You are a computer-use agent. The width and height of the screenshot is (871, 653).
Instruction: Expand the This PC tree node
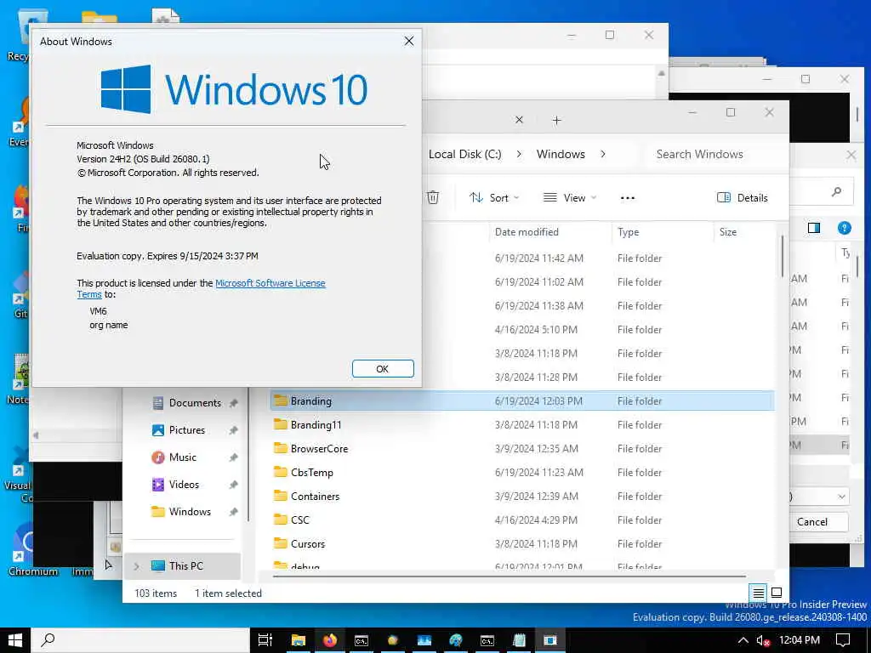tap(137, 566)
